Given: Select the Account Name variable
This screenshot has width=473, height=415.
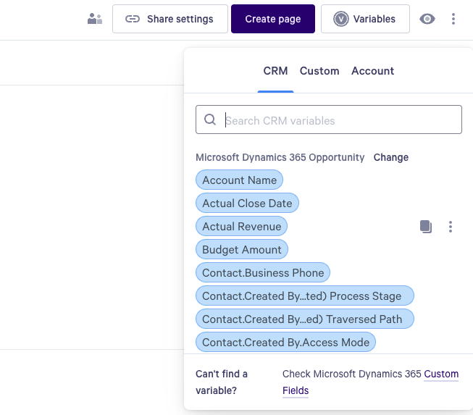Looking at the screenshot, I should (x=239, y=180).
